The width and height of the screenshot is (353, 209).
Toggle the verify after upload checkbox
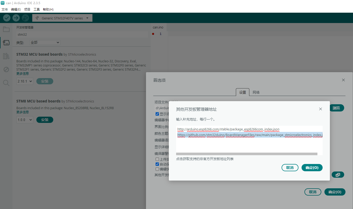click(157, 159)
